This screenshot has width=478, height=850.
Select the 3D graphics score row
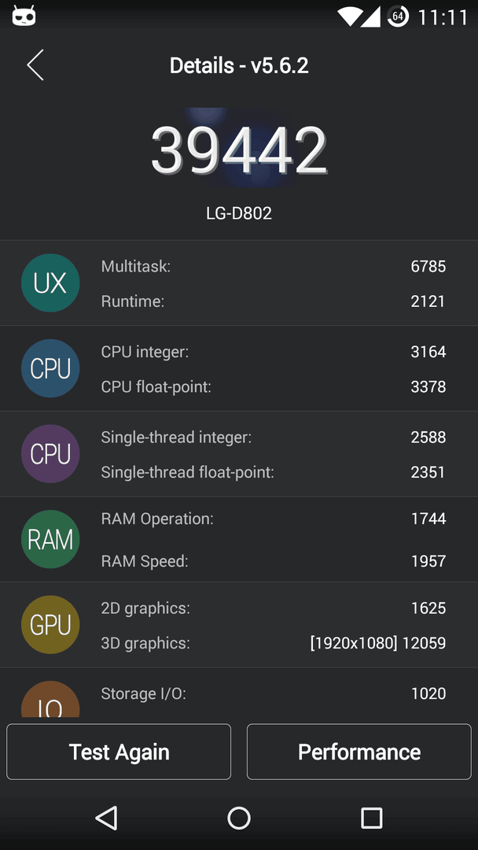tap(274, 643)
